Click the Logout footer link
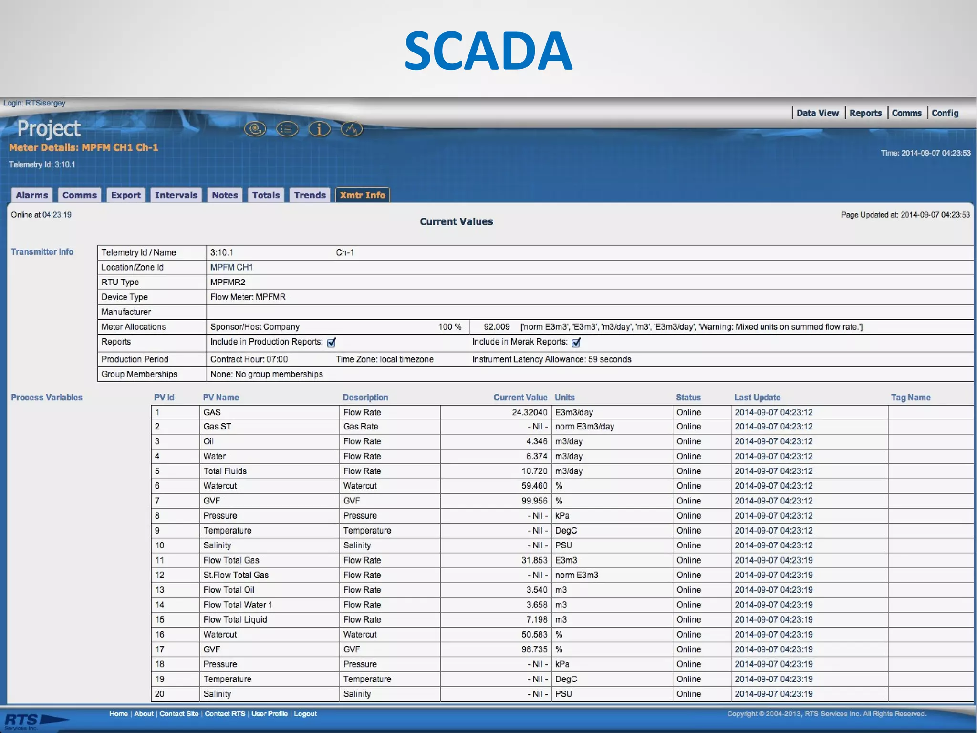The width and height of the screenshot is (977, 733). pyautogui.click(x=305, y=714)
